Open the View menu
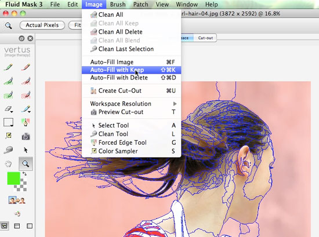 [162, 4]
